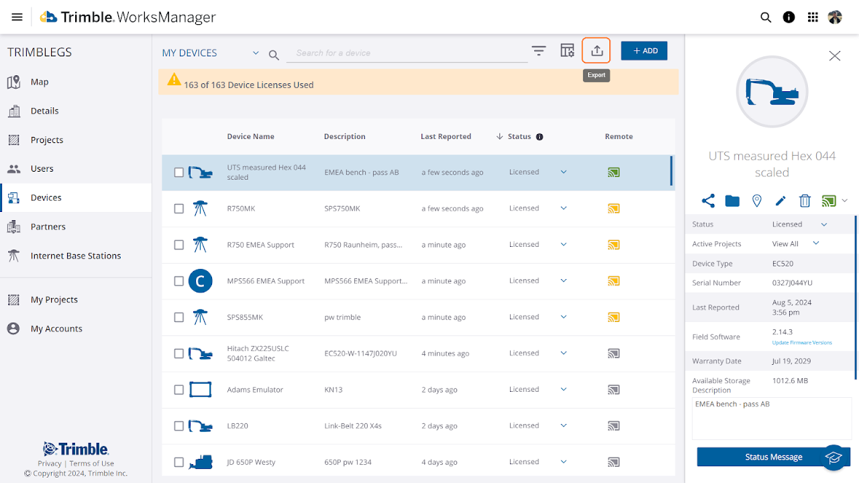Click the device search magnifier icon
The width and height of the screenshot is (859, 483).
(274, 55)
